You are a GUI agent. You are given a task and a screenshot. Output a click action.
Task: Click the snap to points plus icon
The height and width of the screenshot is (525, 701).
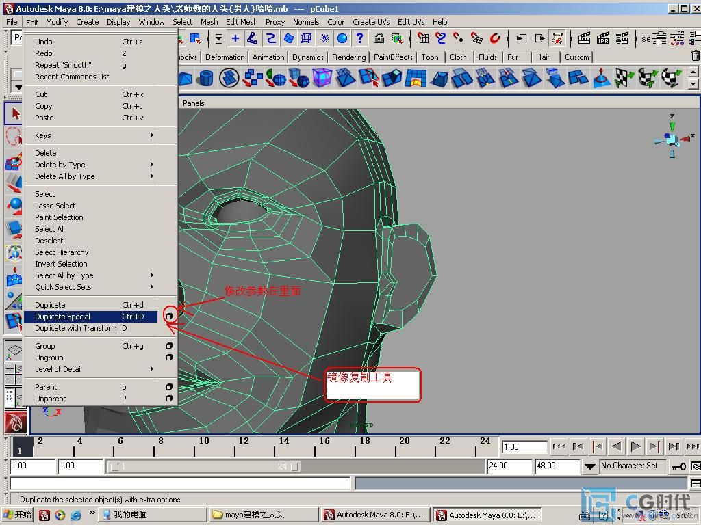[235, 38]
